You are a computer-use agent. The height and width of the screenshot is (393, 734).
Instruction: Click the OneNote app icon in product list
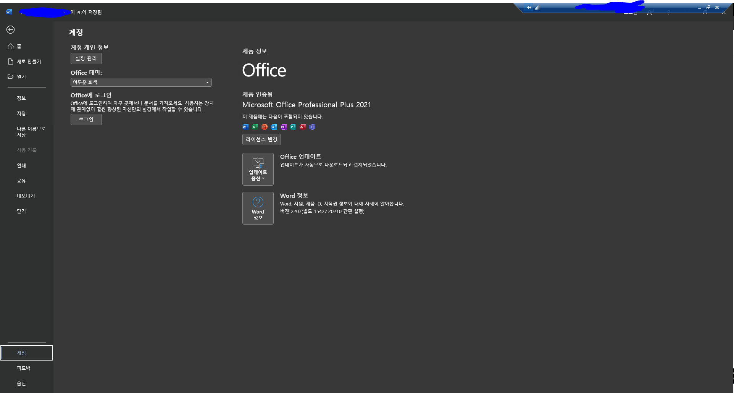pos(284,127)
